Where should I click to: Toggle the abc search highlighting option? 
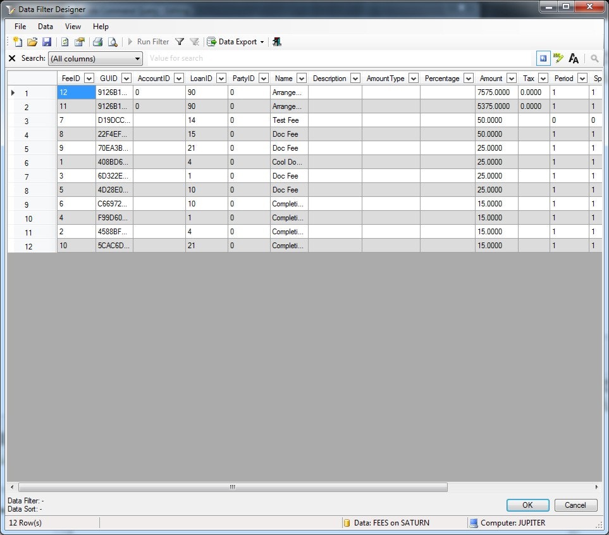tap(558, 58)
